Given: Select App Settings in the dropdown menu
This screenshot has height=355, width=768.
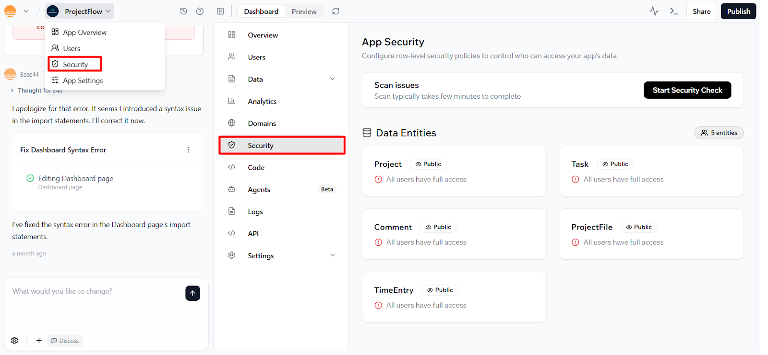Looking at the screenshot, I should [105, 80].
